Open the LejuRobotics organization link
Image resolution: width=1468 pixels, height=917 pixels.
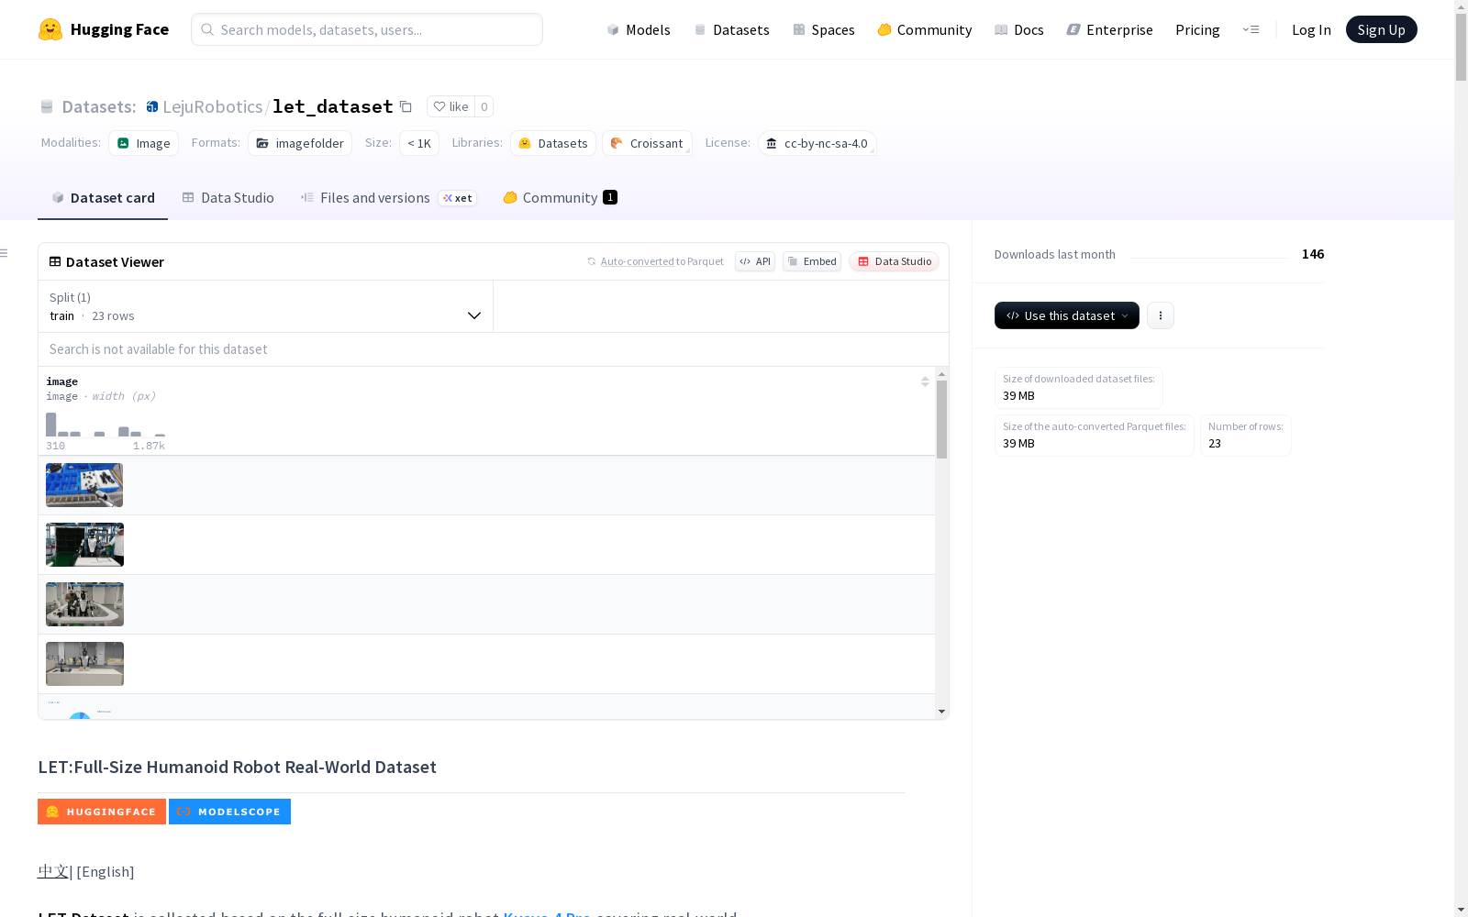click(x=213, y=106)
